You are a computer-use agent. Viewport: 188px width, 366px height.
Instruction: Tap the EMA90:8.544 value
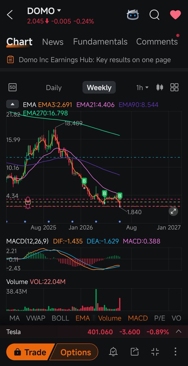(x=138, y=105)
